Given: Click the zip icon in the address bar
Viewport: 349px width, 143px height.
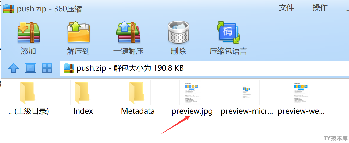Looking at the screenshot, I should point(69,68).
